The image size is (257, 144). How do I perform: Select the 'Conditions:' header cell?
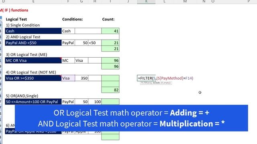click(x=72, y=19)
